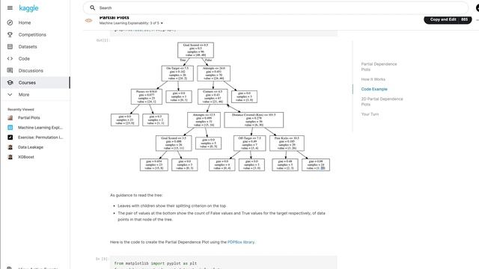This screenshot has width=479, height=269.
Task: Jump to Your Turn section
Action: point(370,114)
